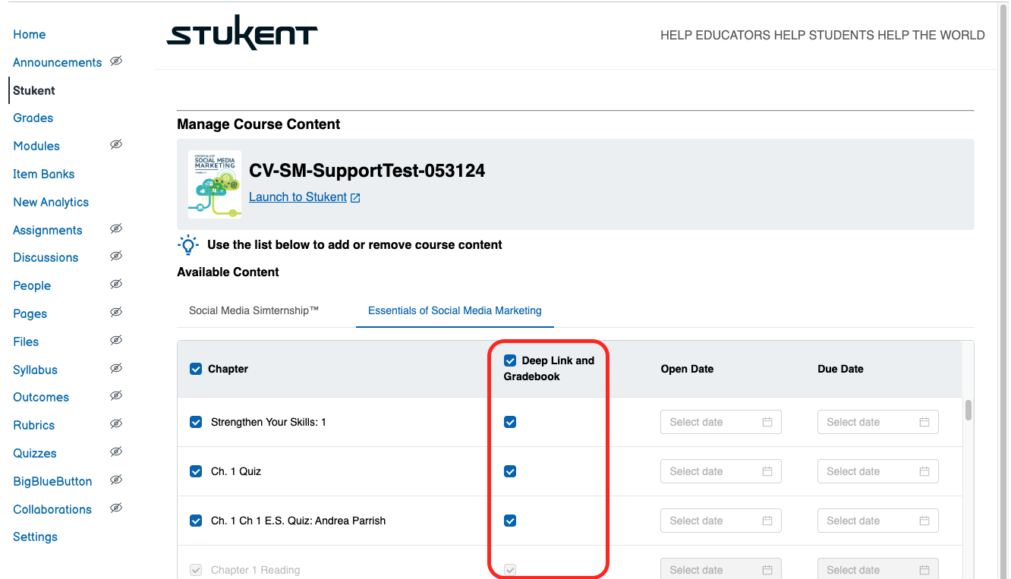Open the Modules navigation link
This screenshot has width=1011, height=579.
[36, 146]
